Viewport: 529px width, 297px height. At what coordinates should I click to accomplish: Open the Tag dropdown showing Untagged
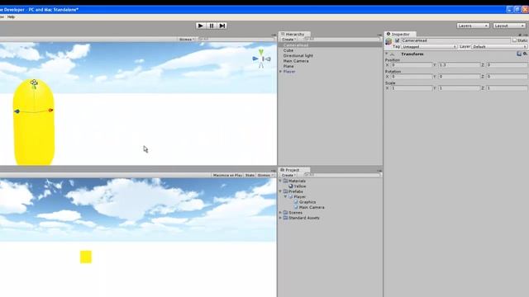[429, 46]
